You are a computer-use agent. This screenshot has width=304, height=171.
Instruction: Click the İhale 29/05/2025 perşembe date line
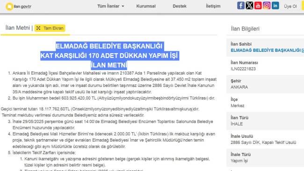point(113,125)
